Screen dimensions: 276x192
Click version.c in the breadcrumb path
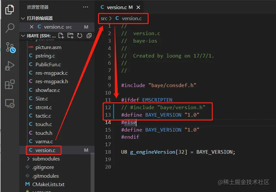pos(132,19)
